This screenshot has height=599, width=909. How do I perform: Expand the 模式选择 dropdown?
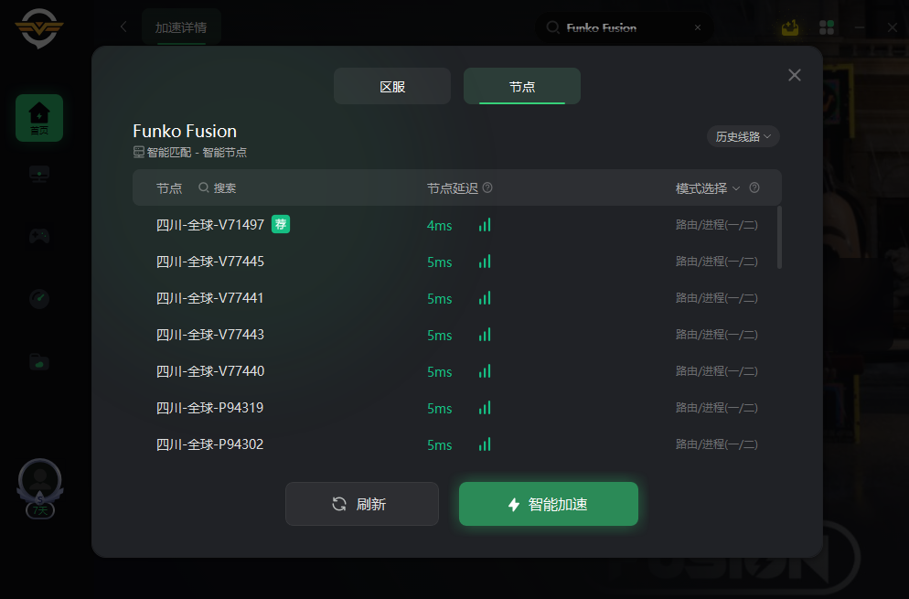[708, 187]
